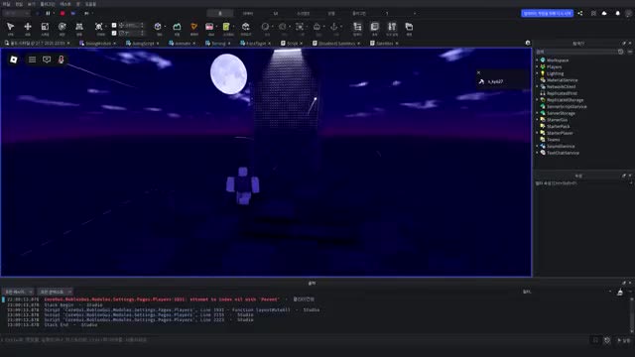Open the Terrain editor tool
This screenshot has height=357, width=635.
177,27
